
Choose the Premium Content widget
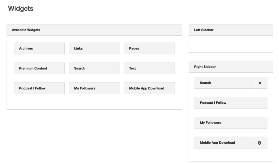click(x=39, y=68)
